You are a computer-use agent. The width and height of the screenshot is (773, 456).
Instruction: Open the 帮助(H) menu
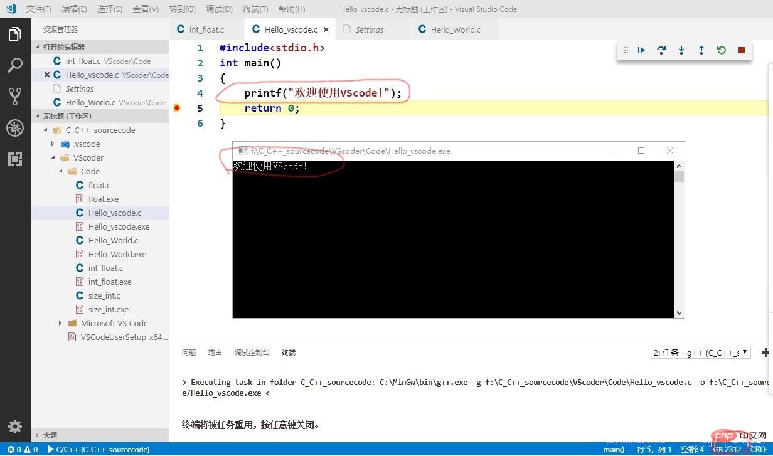click(x=292, y=9)
